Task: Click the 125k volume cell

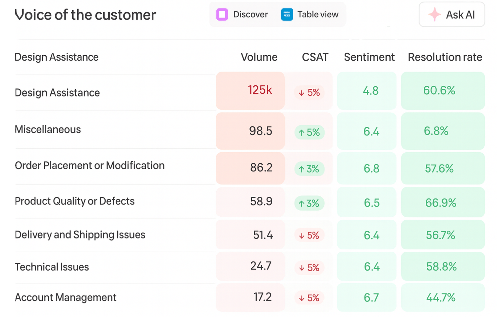Action: tap(260, 90)
